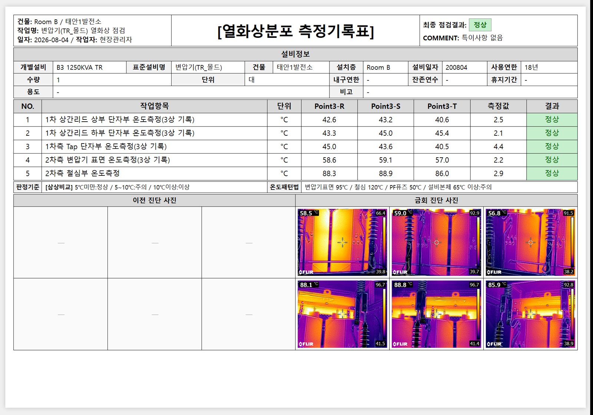Click the Point3-R column header
Viewport: 593px width, 415px height.
tap(329, 106)
